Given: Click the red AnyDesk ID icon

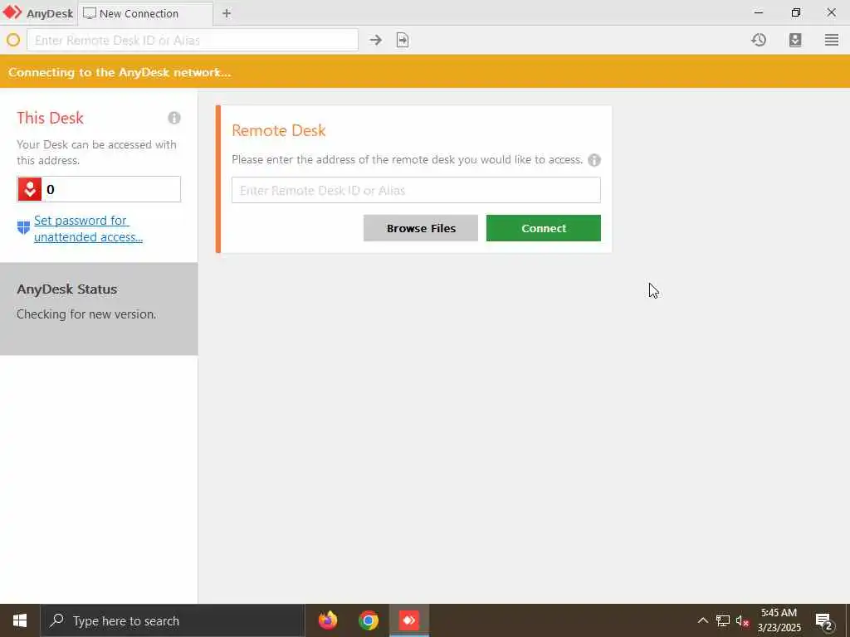Looking at the screenshot, I should coord(30,189).
